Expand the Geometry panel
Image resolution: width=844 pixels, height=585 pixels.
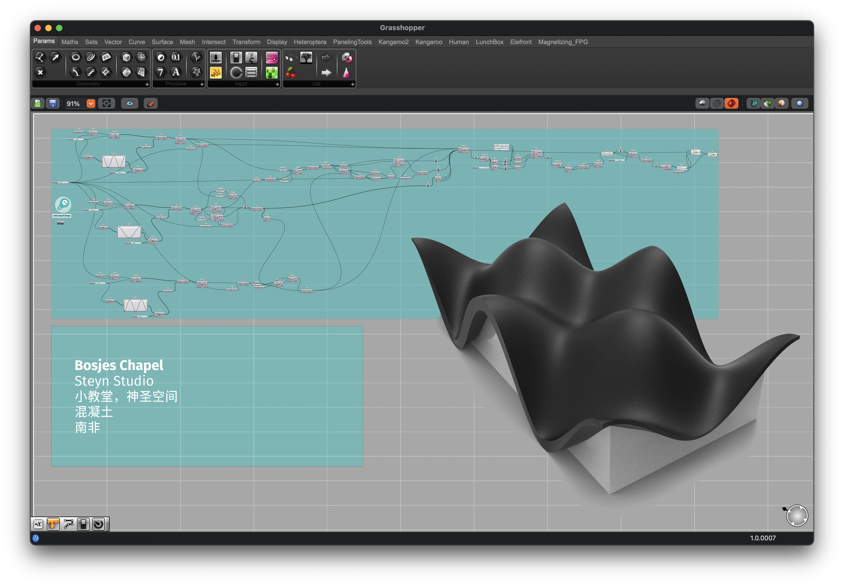point(147,84)
